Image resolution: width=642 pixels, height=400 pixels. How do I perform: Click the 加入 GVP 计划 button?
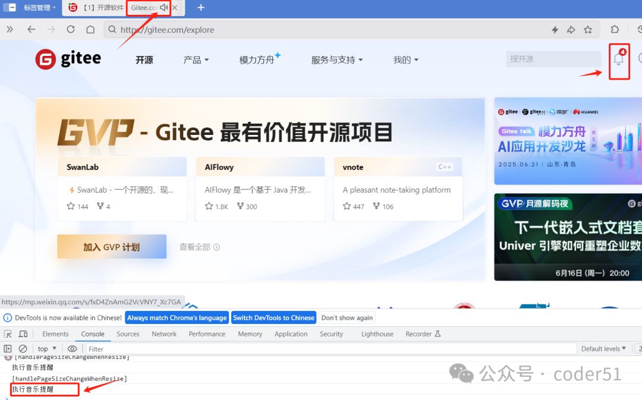click(x=112, y=246)
